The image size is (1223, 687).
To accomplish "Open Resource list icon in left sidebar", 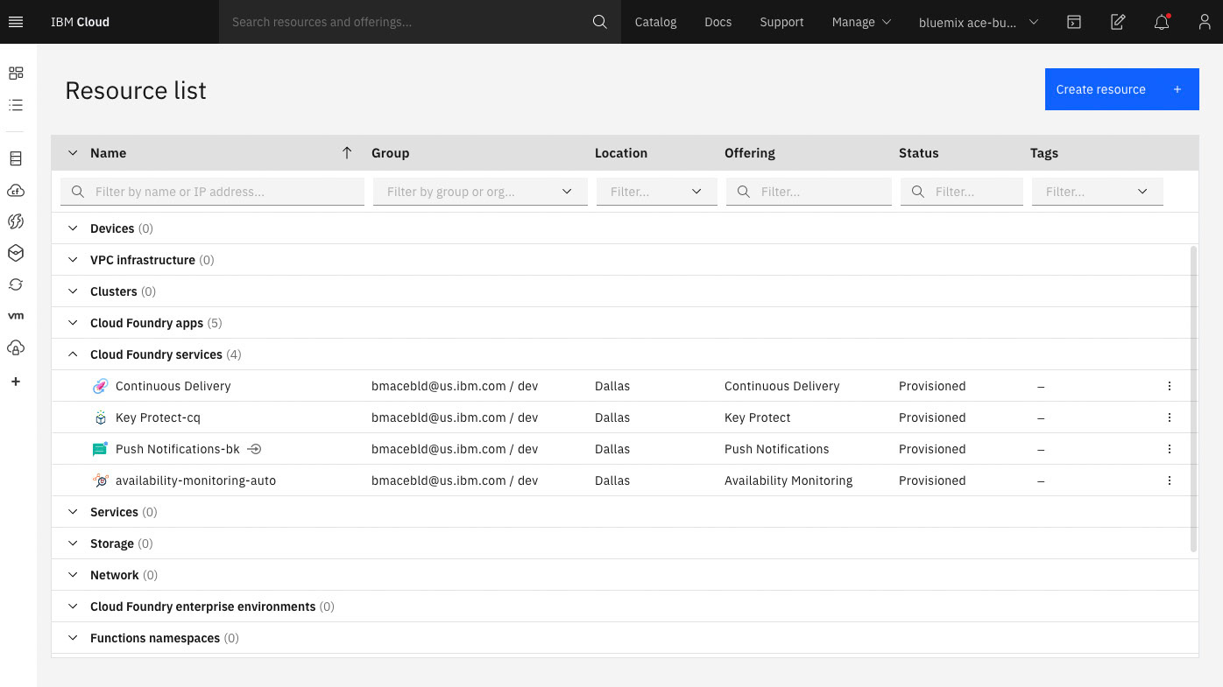I will 16,105.
